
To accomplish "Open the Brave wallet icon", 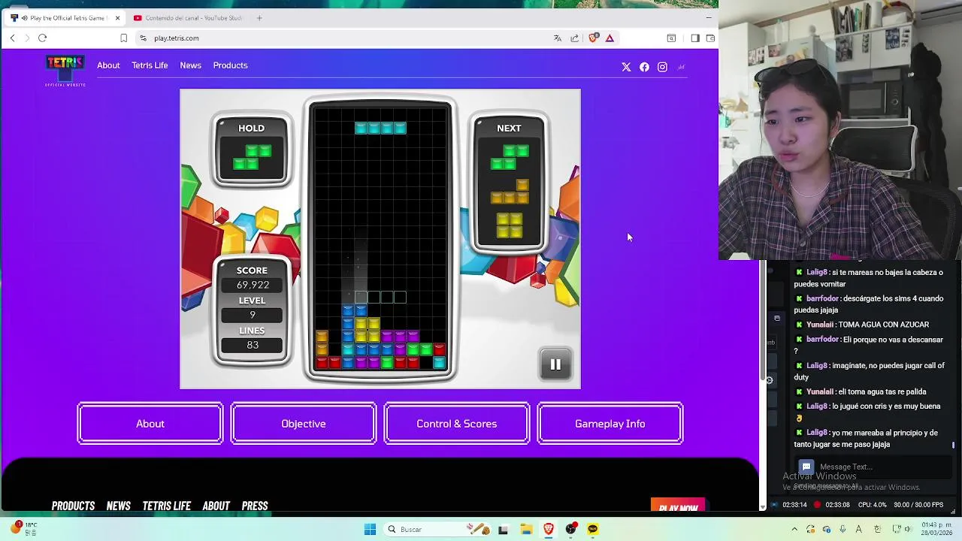I will coord(710,38).
